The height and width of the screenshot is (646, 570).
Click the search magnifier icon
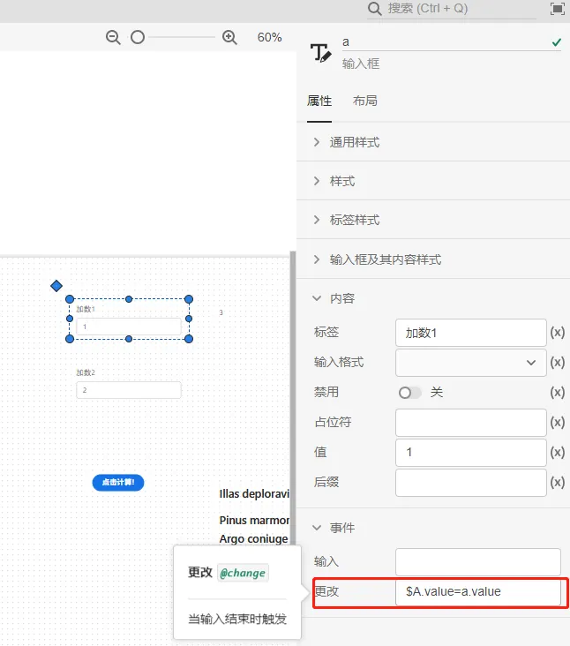[x=375, y=9]
